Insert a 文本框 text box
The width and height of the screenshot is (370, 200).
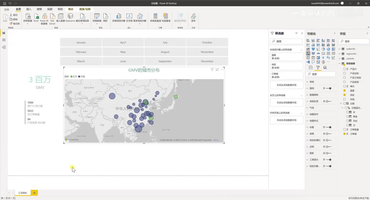click(129, 18)
